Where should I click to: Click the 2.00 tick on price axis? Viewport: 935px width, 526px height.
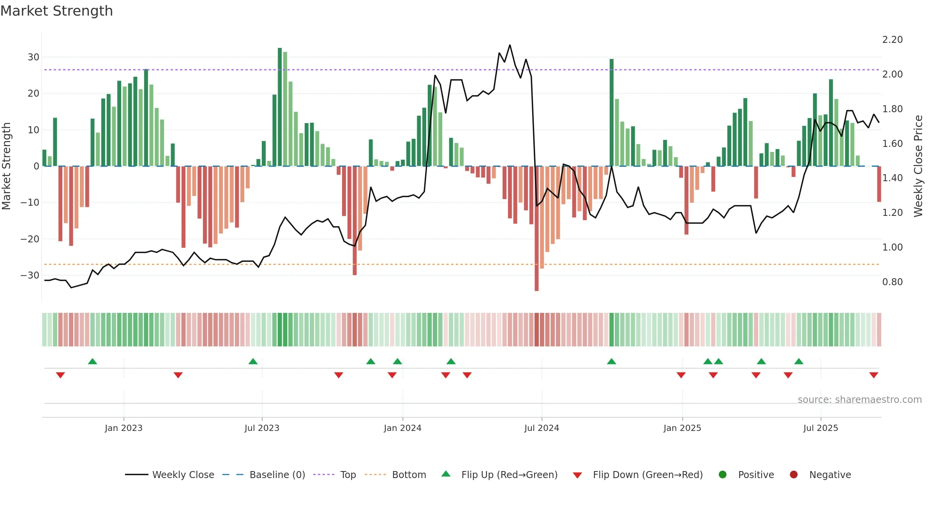point(893,74)
